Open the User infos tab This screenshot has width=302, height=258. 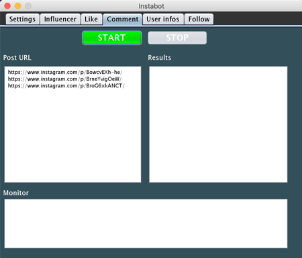tap(163, 19)
